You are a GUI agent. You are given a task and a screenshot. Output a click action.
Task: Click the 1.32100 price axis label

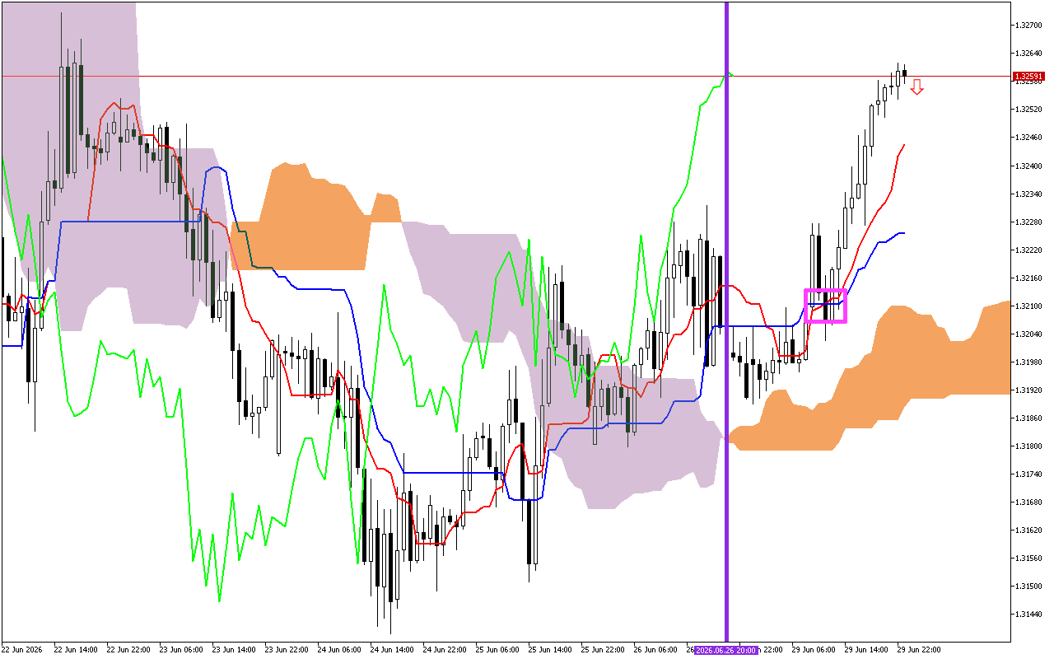pyautogui.click(x=1028, y=306)
